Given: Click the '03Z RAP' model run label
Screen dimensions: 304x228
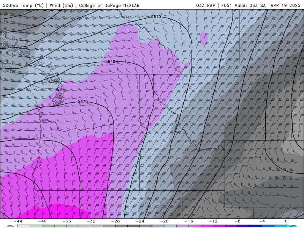Looking at the screenshot, I should 206,5.
